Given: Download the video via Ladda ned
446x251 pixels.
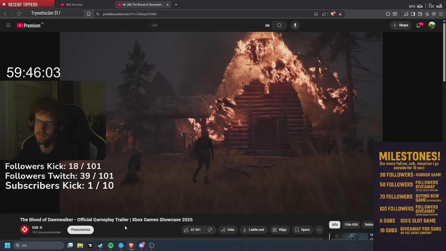Looking at the screenshot, I should (x=254, y=230).
